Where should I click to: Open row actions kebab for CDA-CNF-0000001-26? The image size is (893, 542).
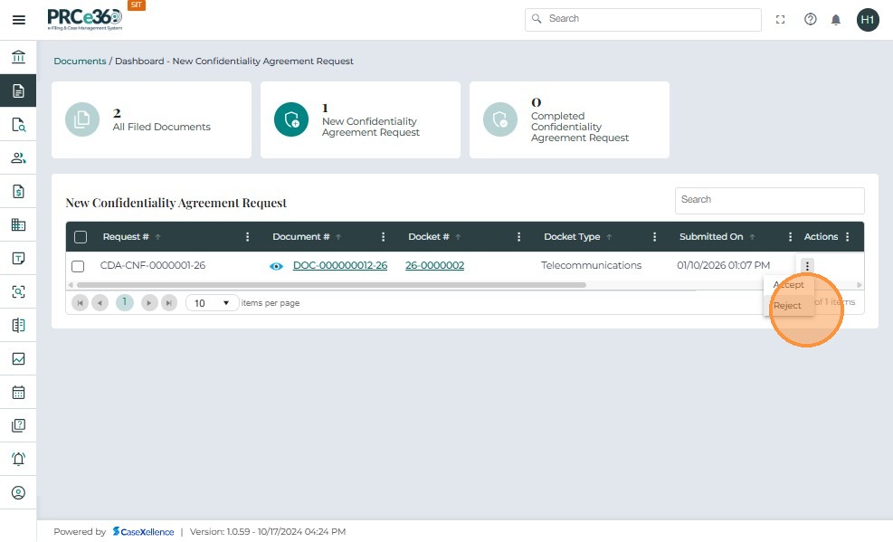[807, 266]
